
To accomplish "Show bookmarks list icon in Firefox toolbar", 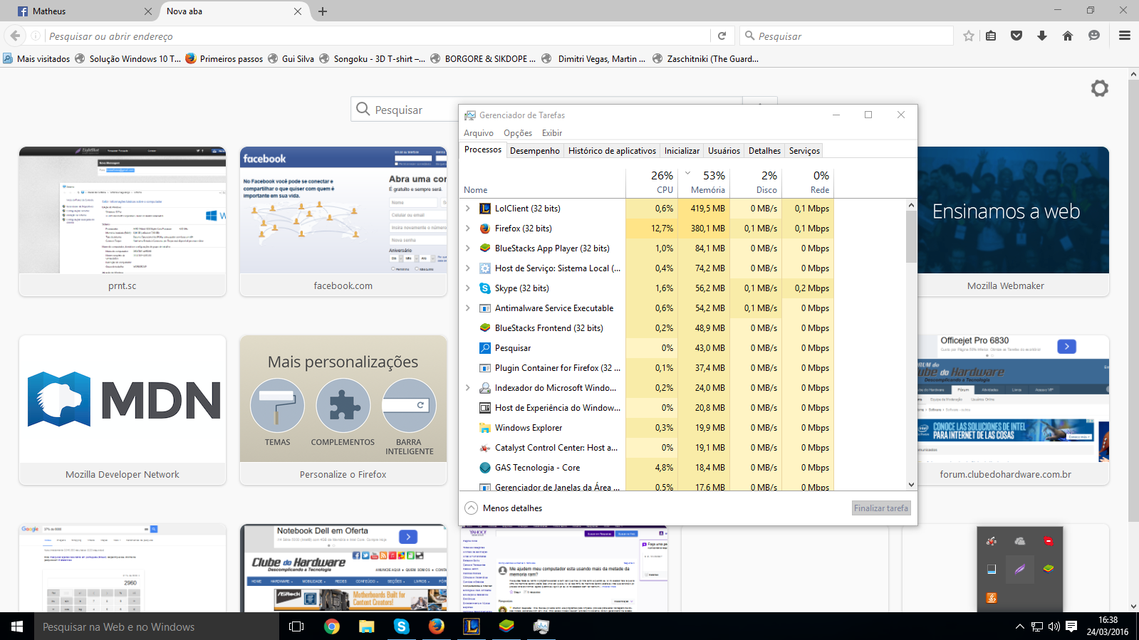I will pos(991,36).
